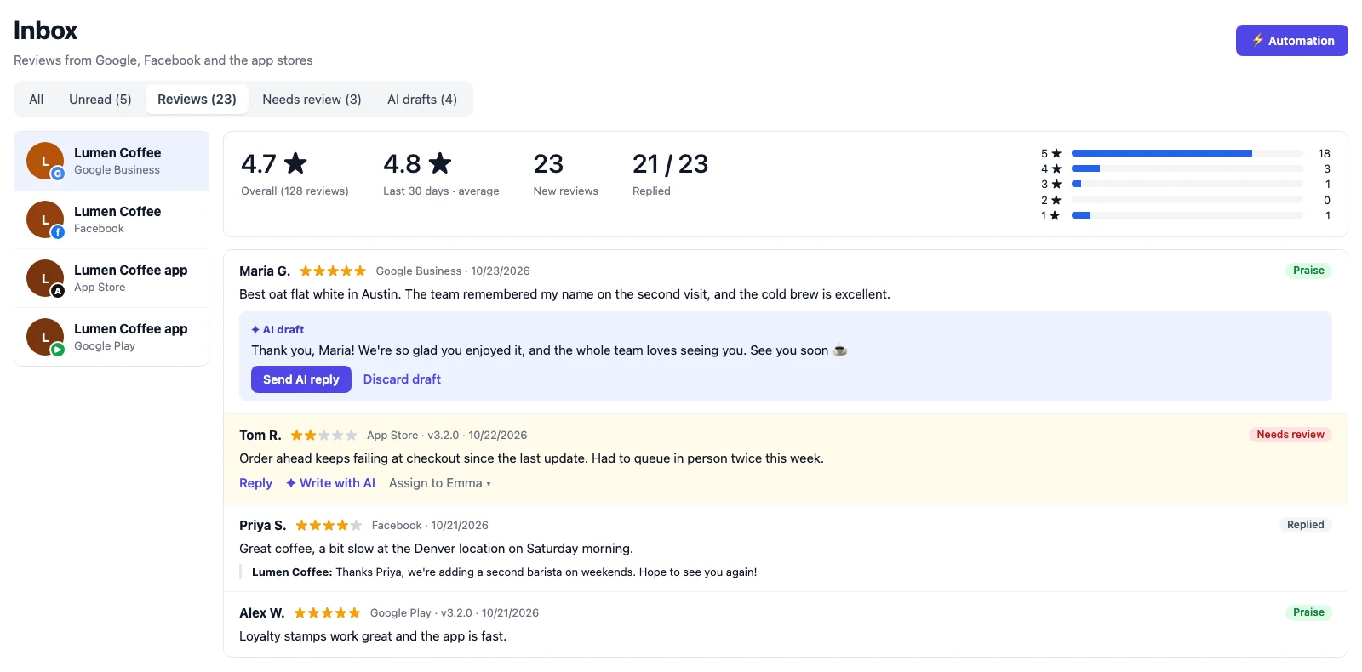Select the Reviews (23) tab
This screenshot has height=672, width=1362.
[x=197, y=100]
